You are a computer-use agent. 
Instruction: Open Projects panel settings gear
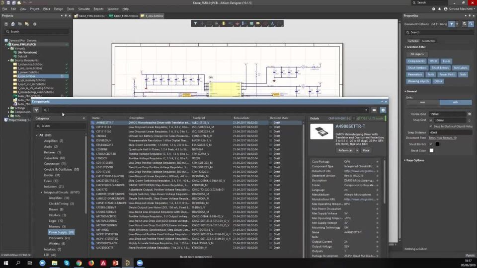(x=35, y=24)
